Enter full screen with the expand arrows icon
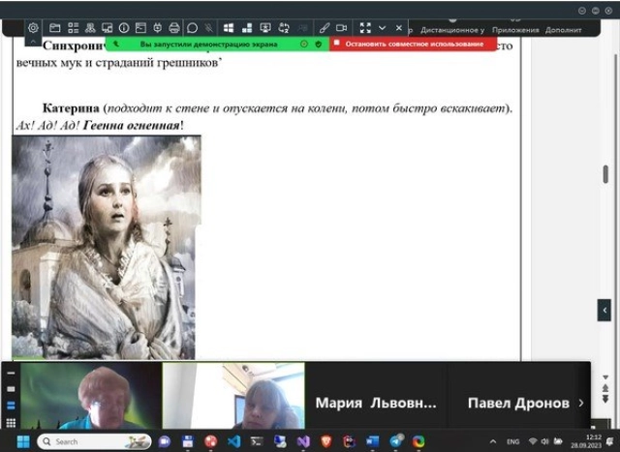The width and height of the screenshot is (620, 452). [x=365, y=28]
